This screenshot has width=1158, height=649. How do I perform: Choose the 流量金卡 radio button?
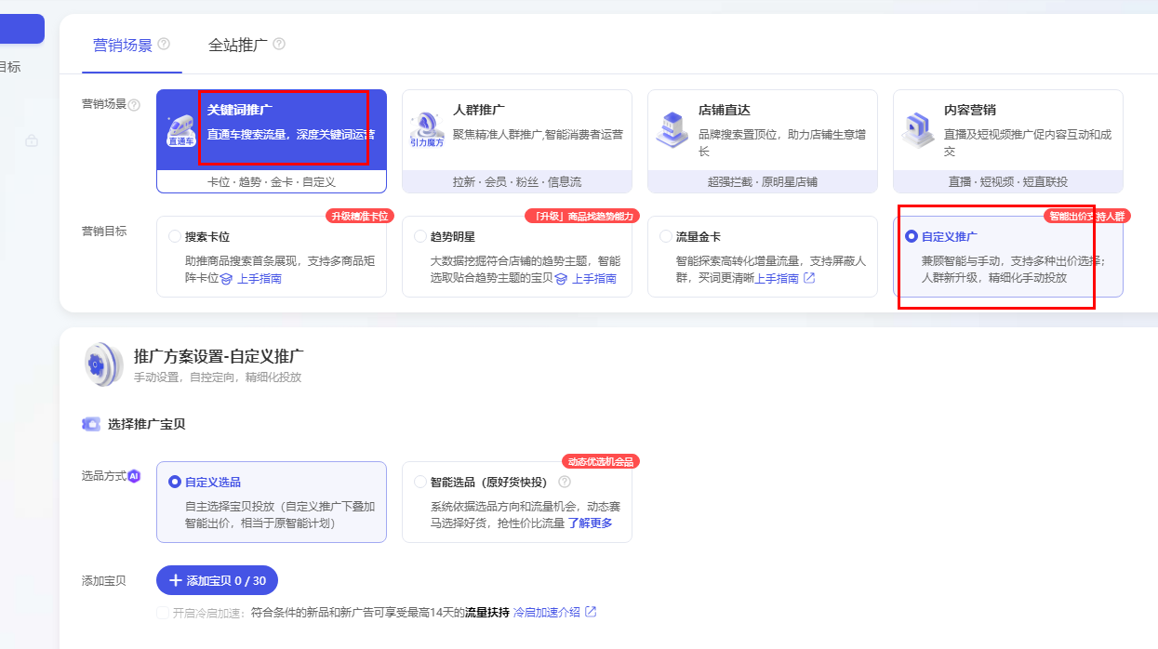click(666, 237)
